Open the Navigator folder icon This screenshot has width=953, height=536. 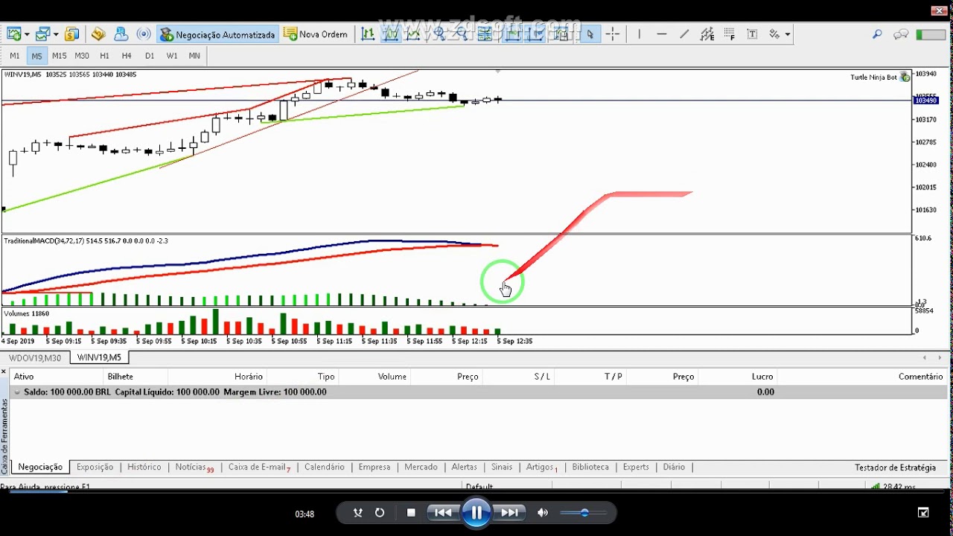tap(98, 34)
